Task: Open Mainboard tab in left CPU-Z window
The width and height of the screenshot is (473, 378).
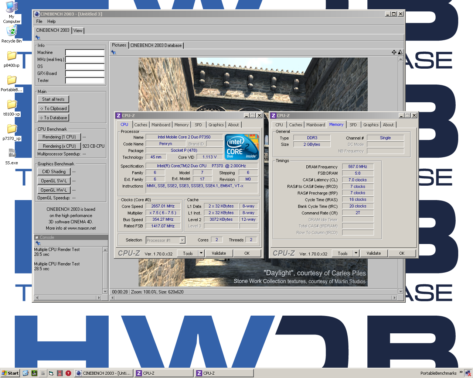Action: click(161, 125)
